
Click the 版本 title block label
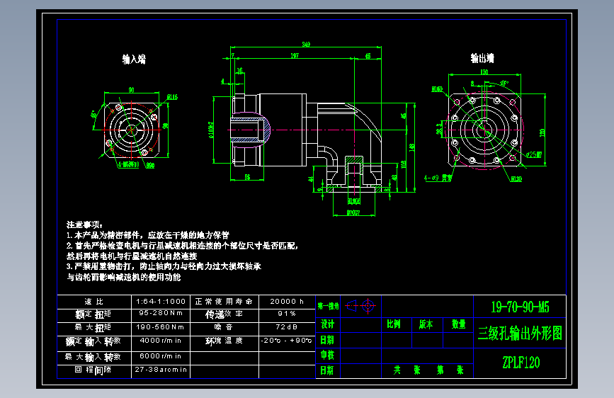[x=426, y=324]
